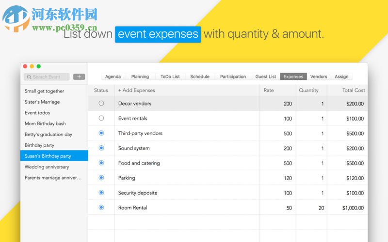Click quantity 1 in Sound system row
The height and width of the screenshot is (242, 388).
point(323,149)
